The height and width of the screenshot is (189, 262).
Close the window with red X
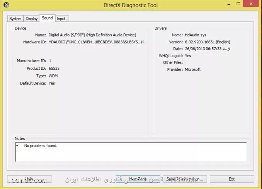[x=251, y=3]
